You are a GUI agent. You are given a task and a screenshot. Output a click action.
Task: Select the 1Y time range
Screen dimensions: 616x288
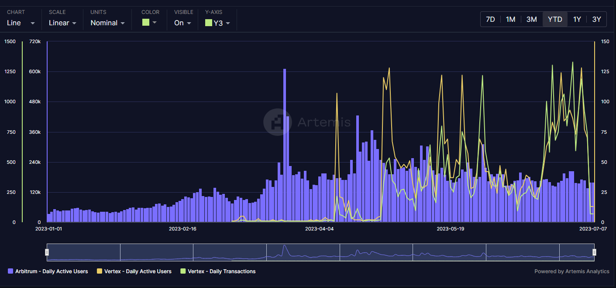577,19
